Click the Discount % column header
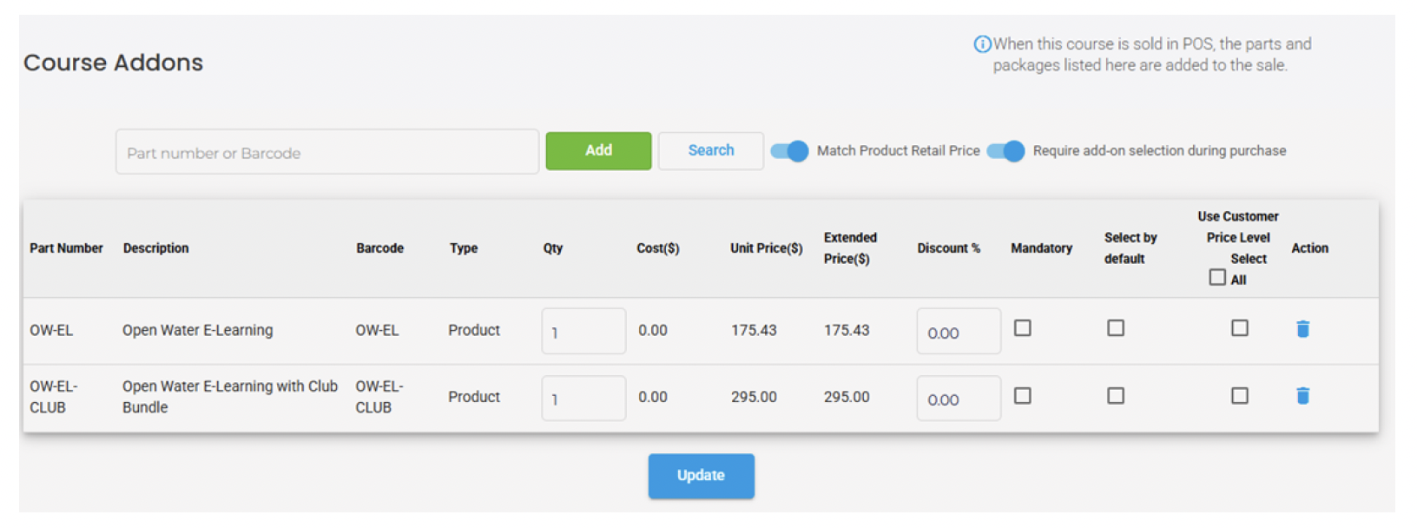 point(948,248)
